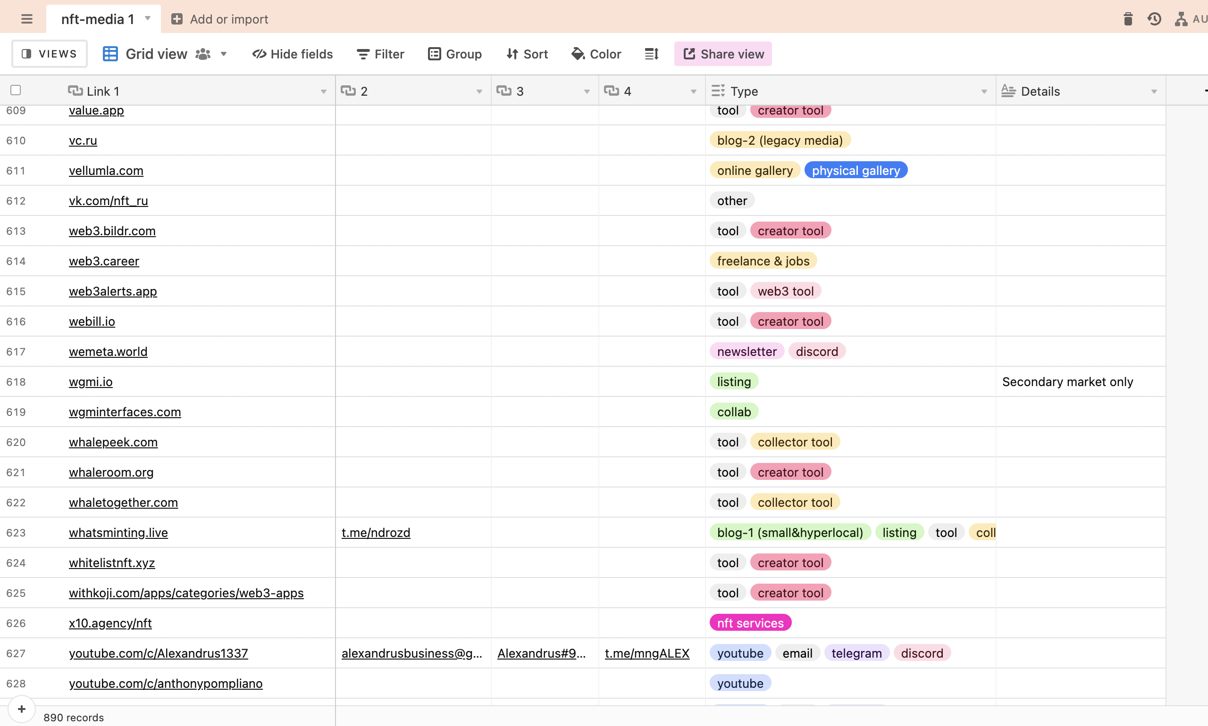The height and width of the screenshot is (726, 1208).
Task: Open the Grid view options dropdown arrow
Action: click(x=224, y=54)
